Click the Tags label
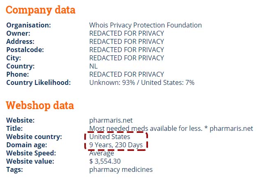The width and height of the screenshot is (259, 178). click(14, 170)
